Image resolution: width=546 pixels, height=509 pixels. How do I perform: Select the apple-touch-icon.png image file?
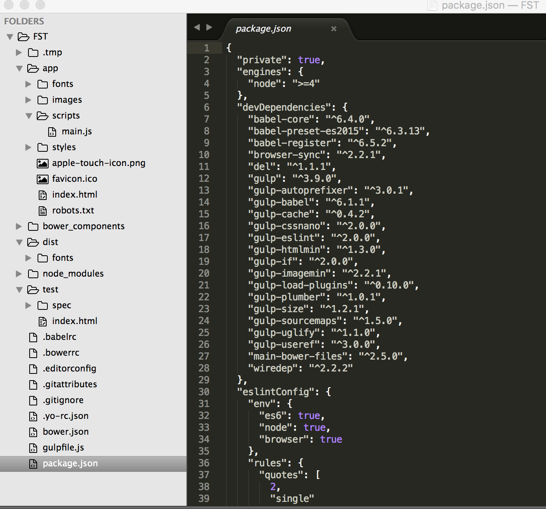[x=99, y=163]
